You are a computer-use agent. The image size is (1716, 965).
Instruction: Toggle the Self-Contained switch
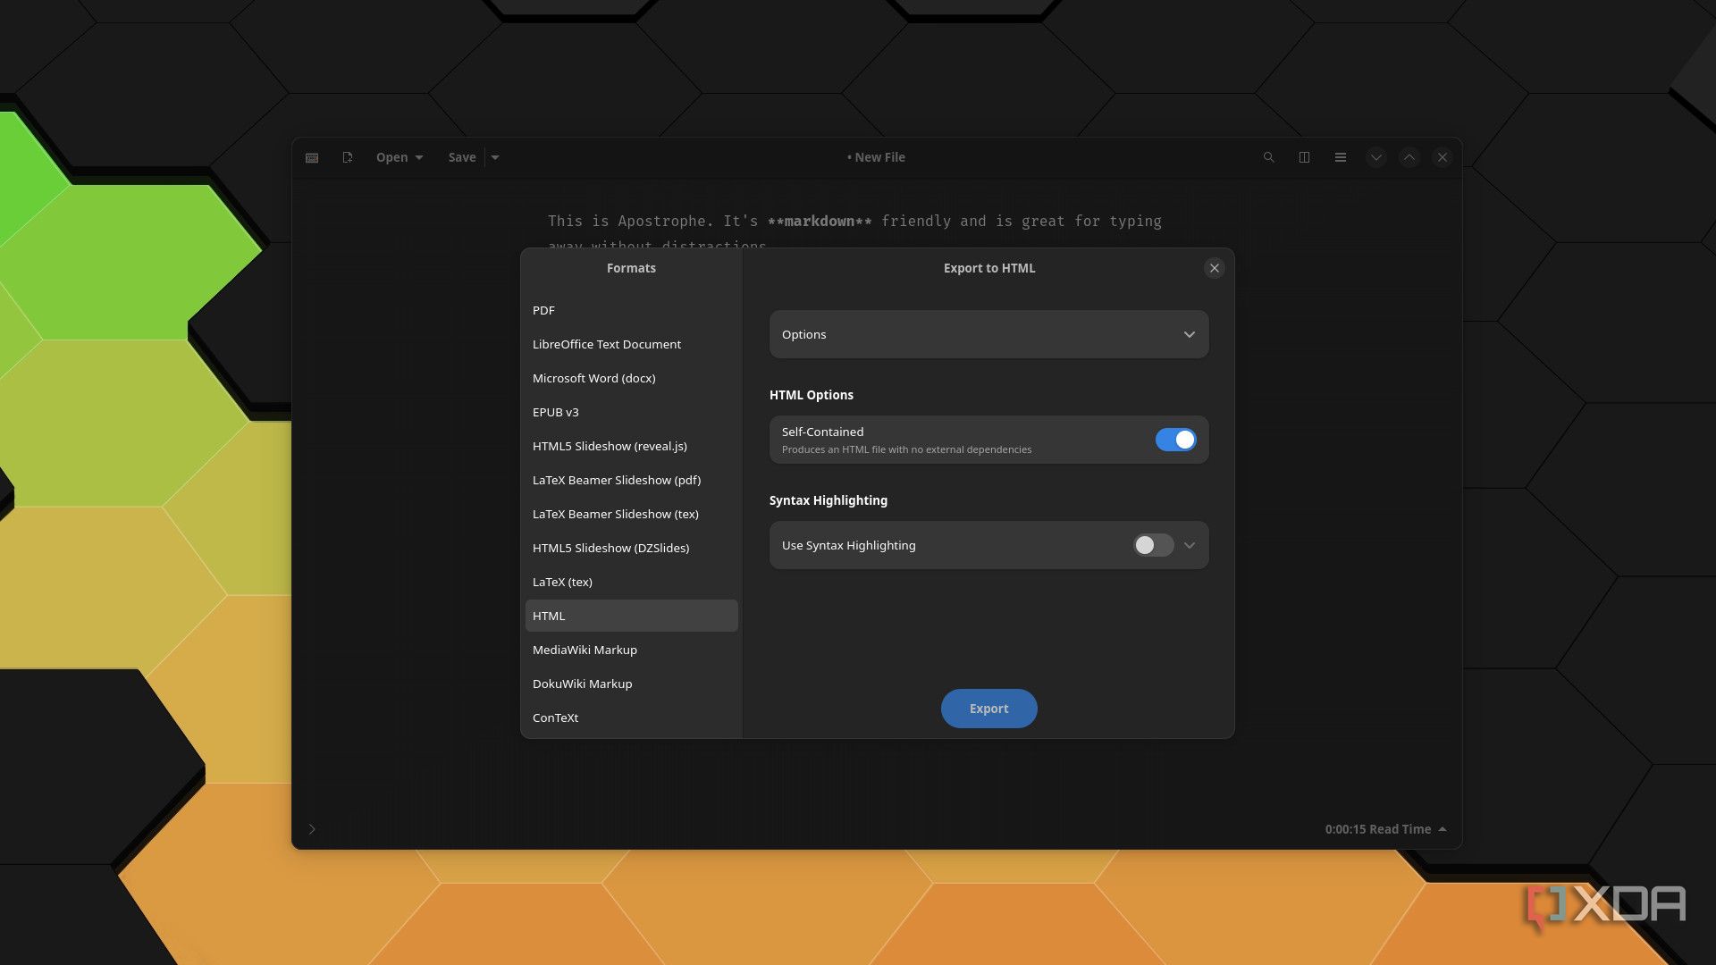click(1175, 440)
